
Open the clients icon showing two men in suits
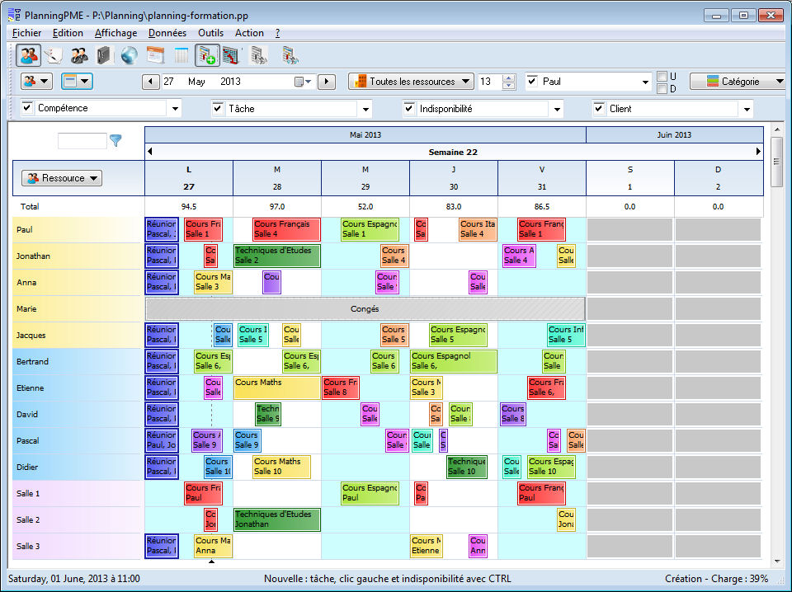click(x=79, y=55)
